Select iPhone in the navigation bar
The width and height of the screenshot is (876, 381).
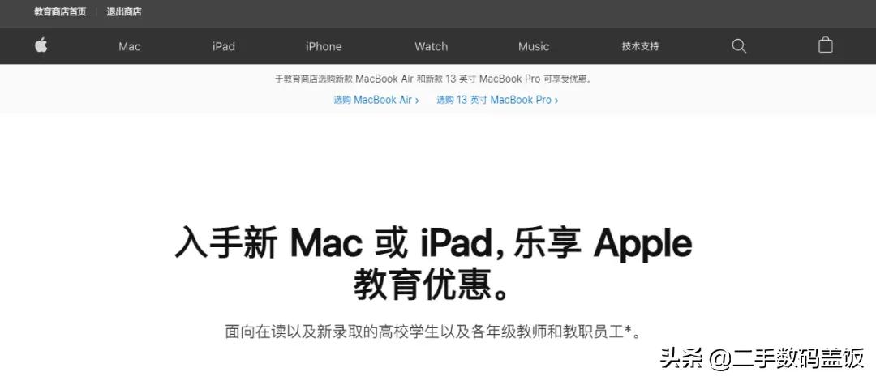[x=324, y=46]
